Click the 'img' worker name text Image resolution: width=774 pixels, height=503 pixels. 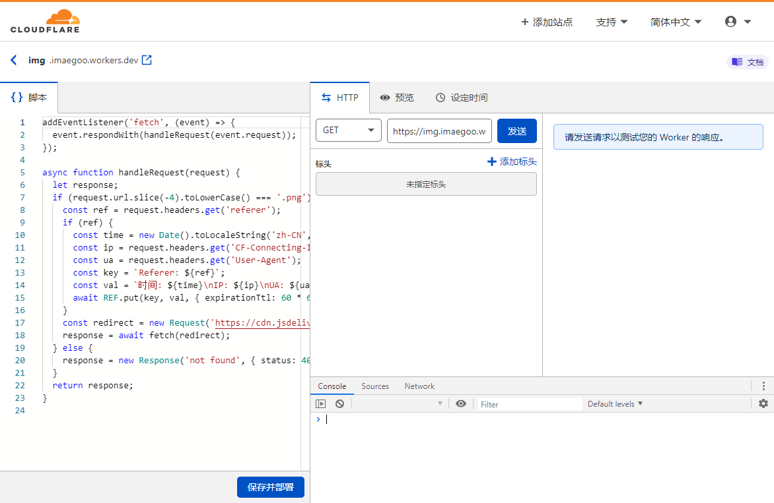pyautogui.click(x=36, y=60)
